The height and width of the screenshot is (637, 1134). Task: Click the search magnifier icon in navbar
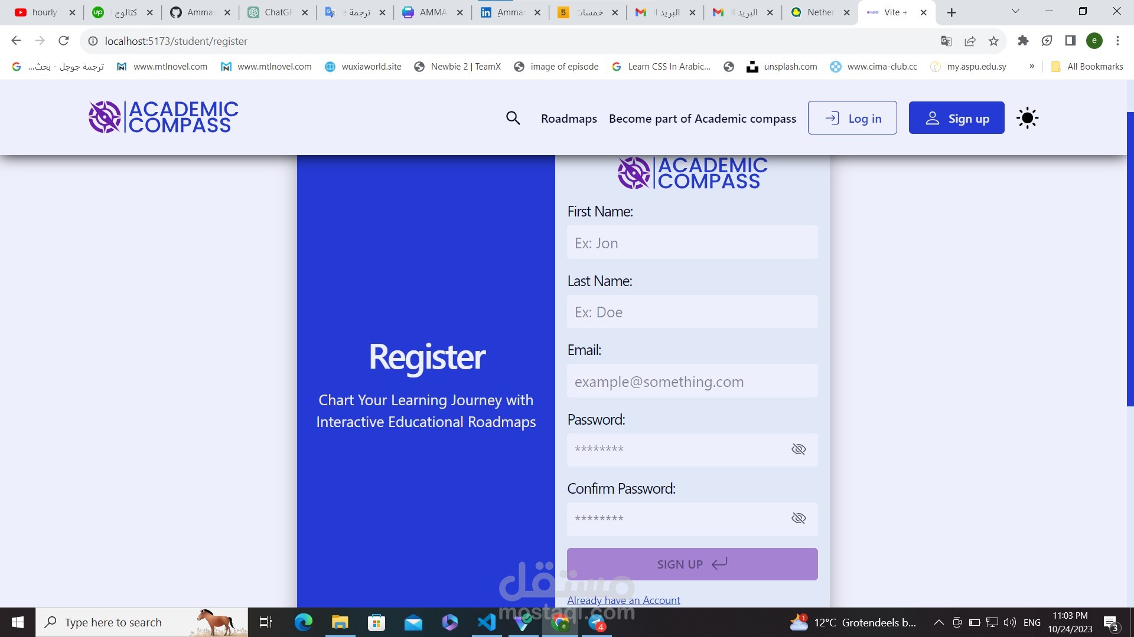coord(513,118)
